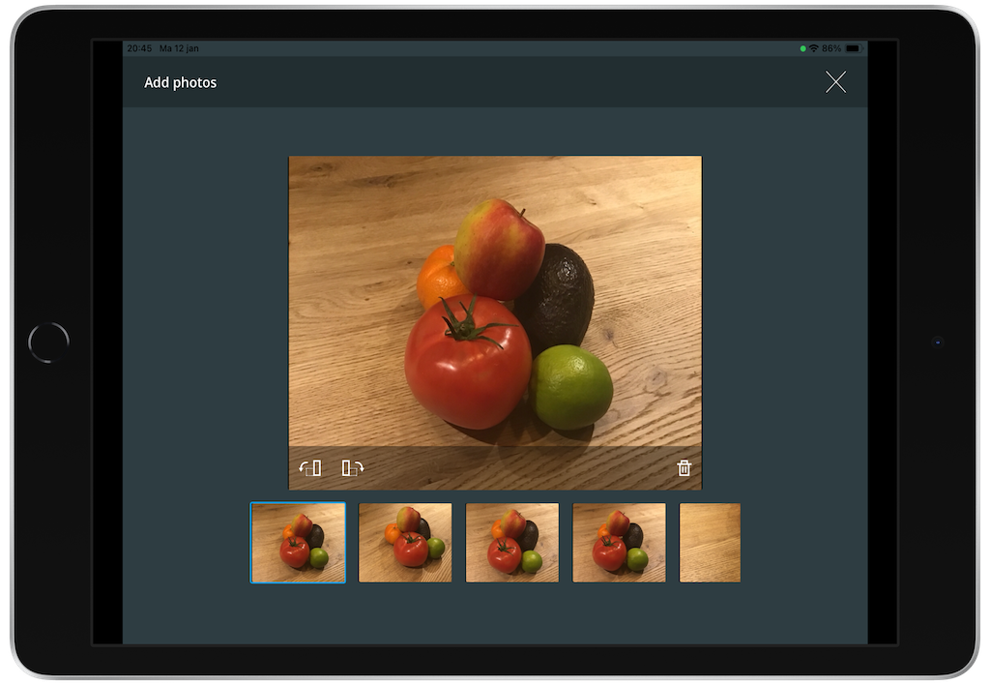The image size is (990, 685).
Task: Rotate the photo left (counterclockwise)
Action: [310, 468]
